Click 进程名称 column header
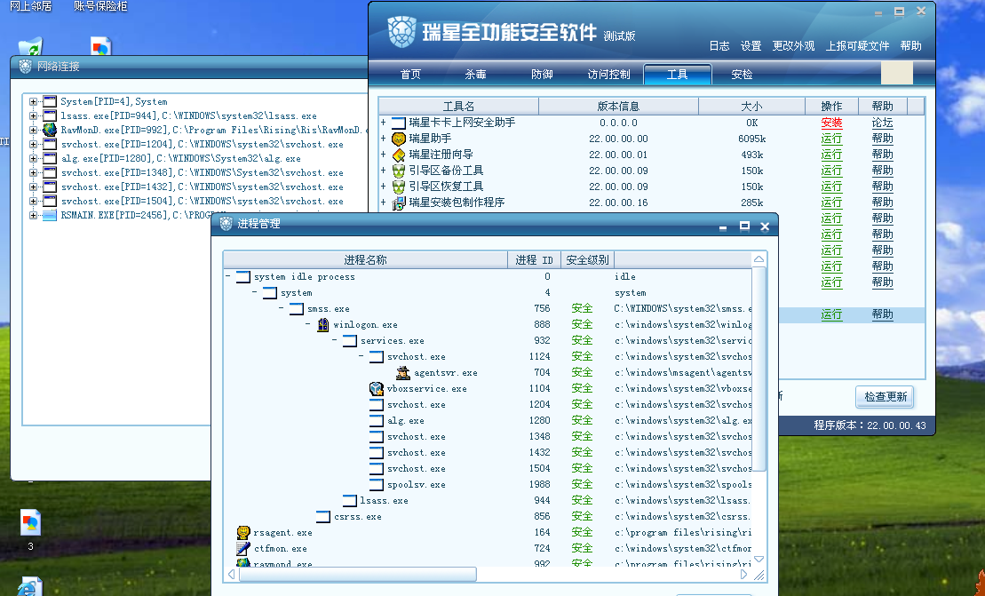The width and height of the screenshot is (985, 596). click(x=365, y=260)
